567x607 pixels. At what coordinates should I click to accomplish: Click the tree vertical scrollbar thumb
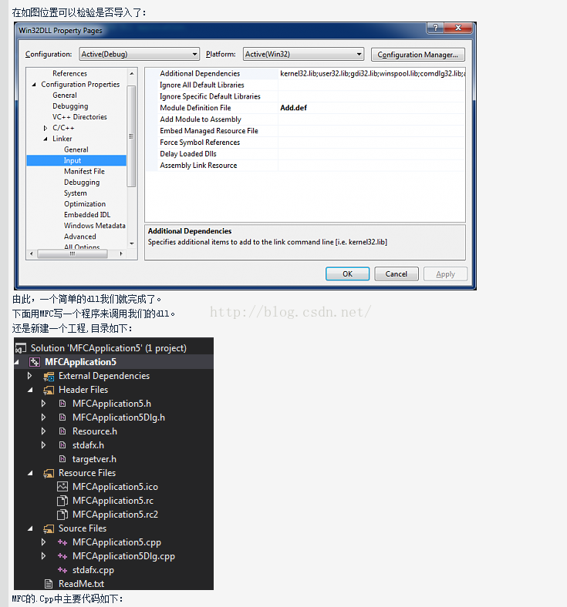point(131,136)
